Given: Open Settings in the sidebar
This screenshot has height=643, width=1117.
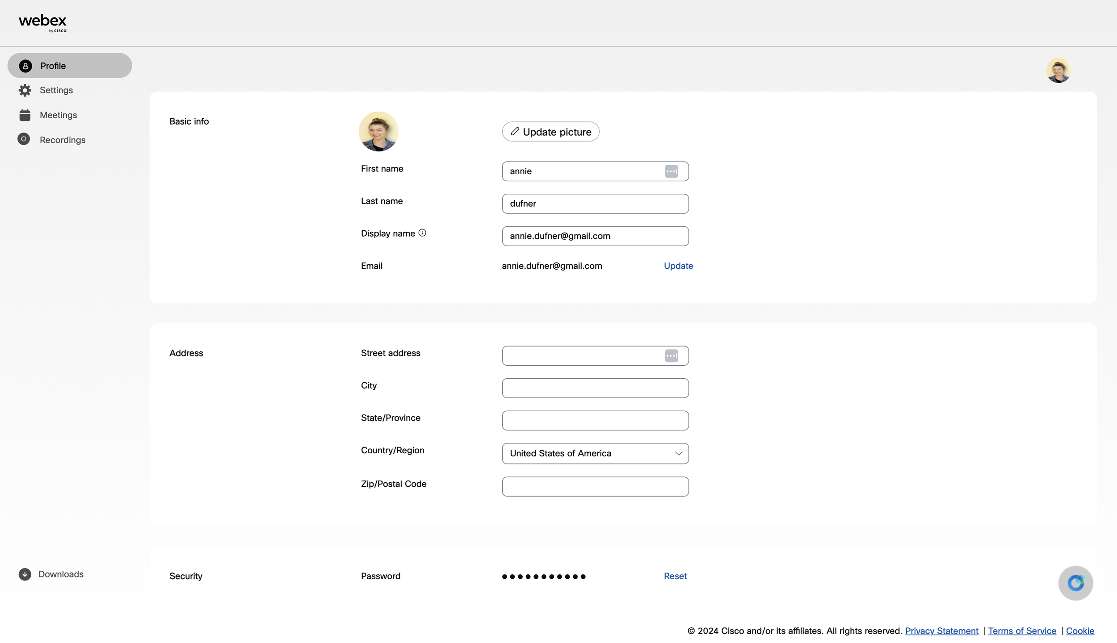Looking at the screenshot, I should tap(56, 90).
